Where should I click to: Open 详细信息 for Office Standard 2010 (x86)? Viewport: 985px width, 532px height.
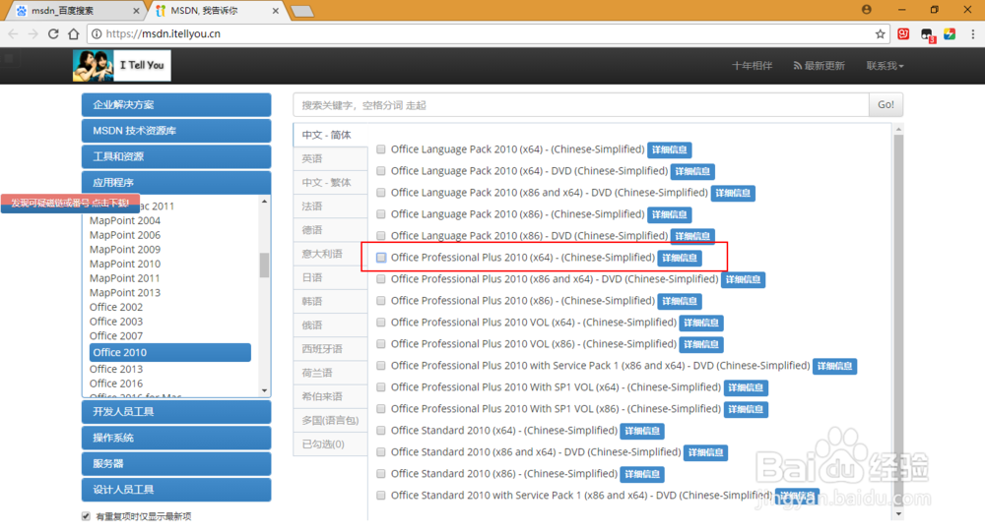pyautogui.click(x=642, y=474)
